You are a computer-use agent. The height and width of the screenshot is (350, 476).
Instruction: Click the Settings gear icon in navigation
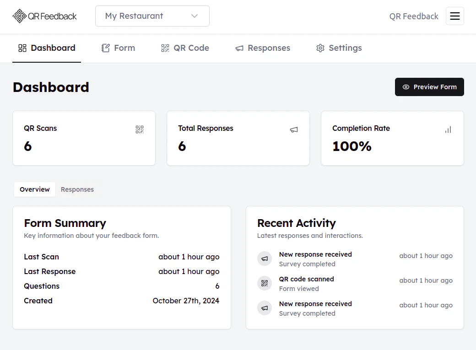[x=320, y=48]
